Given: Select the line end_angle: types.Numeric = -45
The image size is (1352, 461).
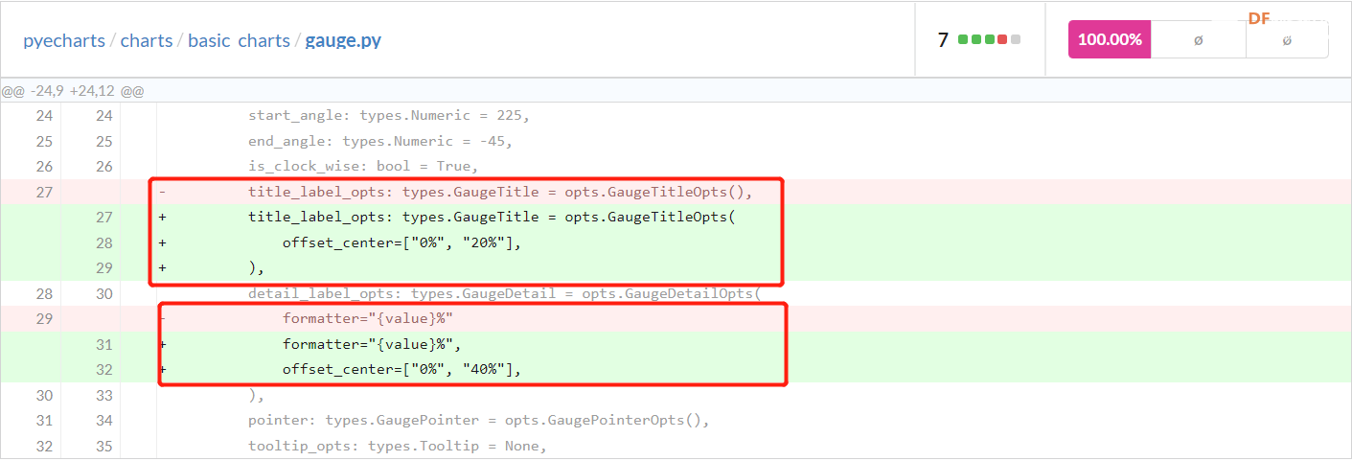Looking at the screenshot, I should (380, 141).
